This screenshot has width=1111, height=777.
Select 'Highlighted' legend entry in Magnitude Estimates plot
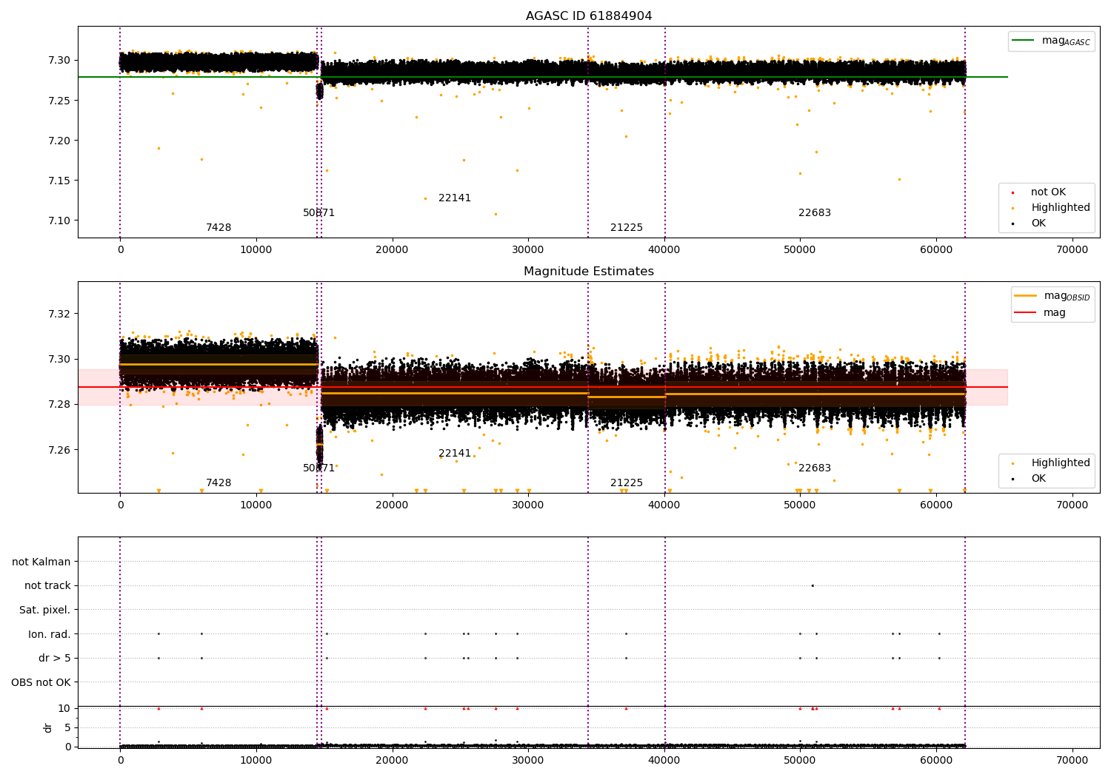pyautogui.click(x=1061, y=463)
